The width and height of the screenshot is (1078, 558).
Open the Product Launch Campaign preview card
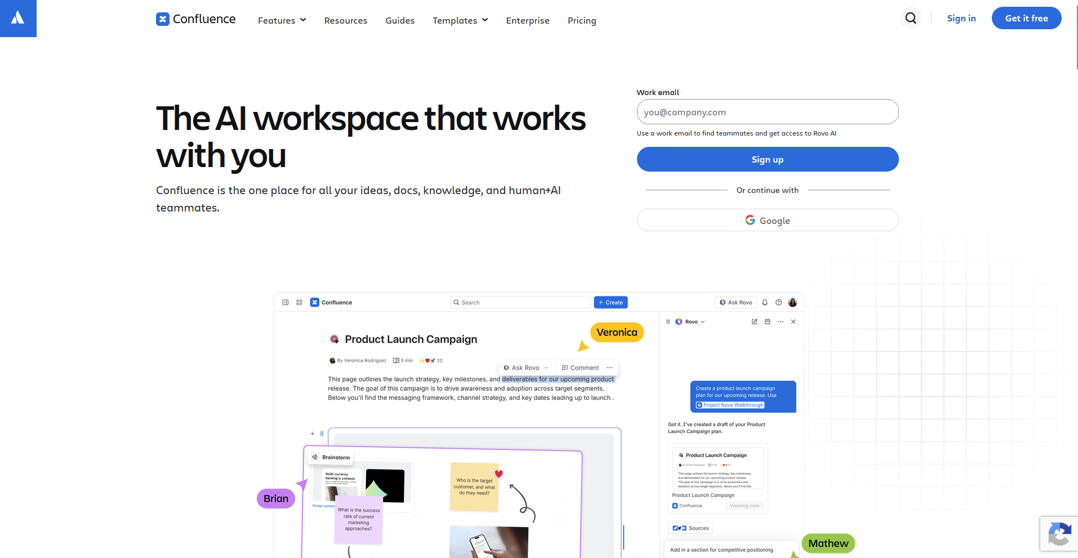718,479
